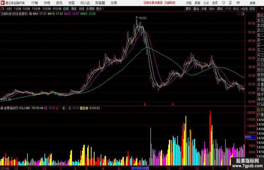Click the VOLUME: 78155.46 readout
The image size is (264, 170).
(31, 108)
